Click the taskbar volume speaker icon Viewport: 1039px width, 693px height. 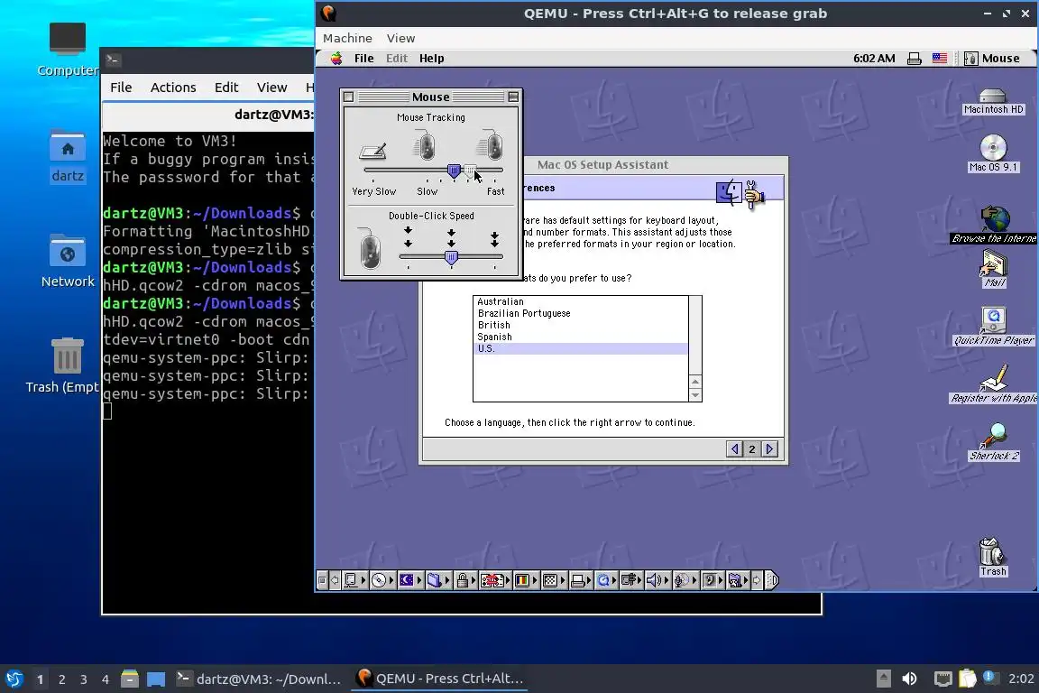pyautogui.click(x=909, y=679)
